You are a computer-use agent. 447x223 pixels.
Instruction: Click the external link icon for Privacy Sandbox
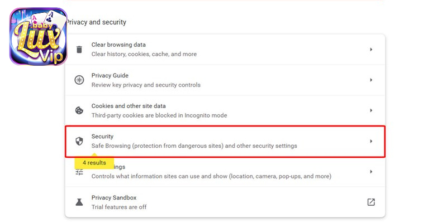[371, 202]
